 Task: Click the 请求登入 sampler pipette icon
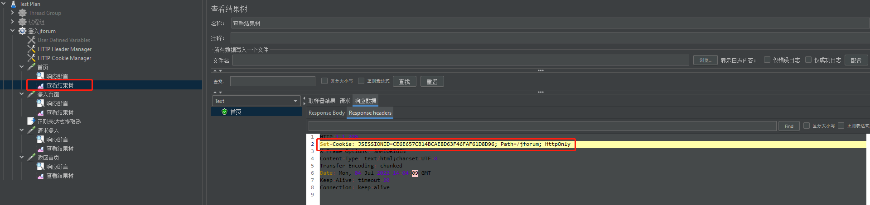click(x=31, y=130)
